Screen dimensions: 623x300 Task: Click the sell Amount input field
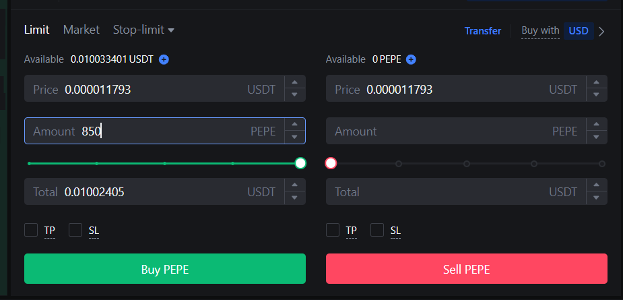coord(445,131)
